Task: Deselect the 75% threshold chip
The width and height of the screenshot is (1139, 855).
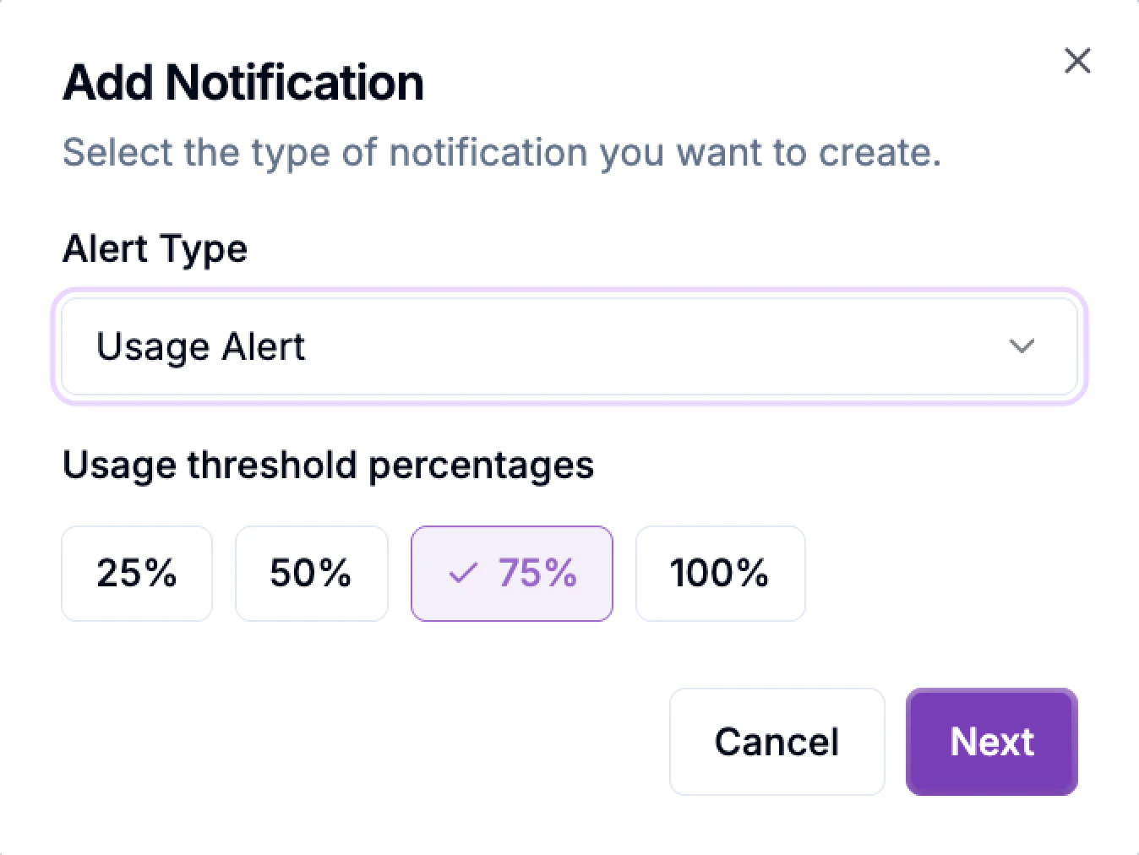Action: tap(511, 574)
